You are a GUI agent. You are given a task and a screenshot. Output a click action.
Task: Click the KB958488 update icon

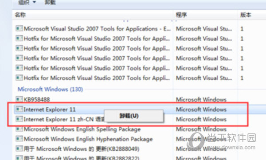19,99
